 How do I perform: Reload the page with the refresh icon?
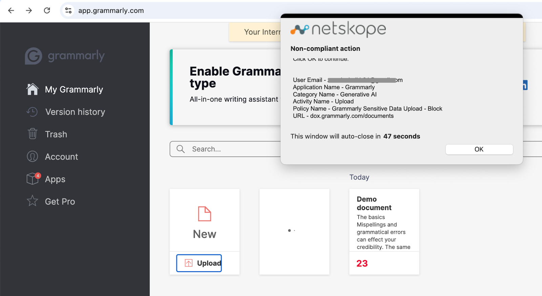click(x=47, y=10)
